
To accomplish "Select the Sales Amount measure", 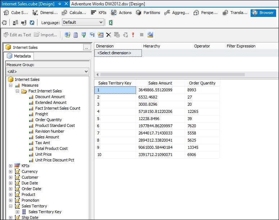I will point(47,137).
